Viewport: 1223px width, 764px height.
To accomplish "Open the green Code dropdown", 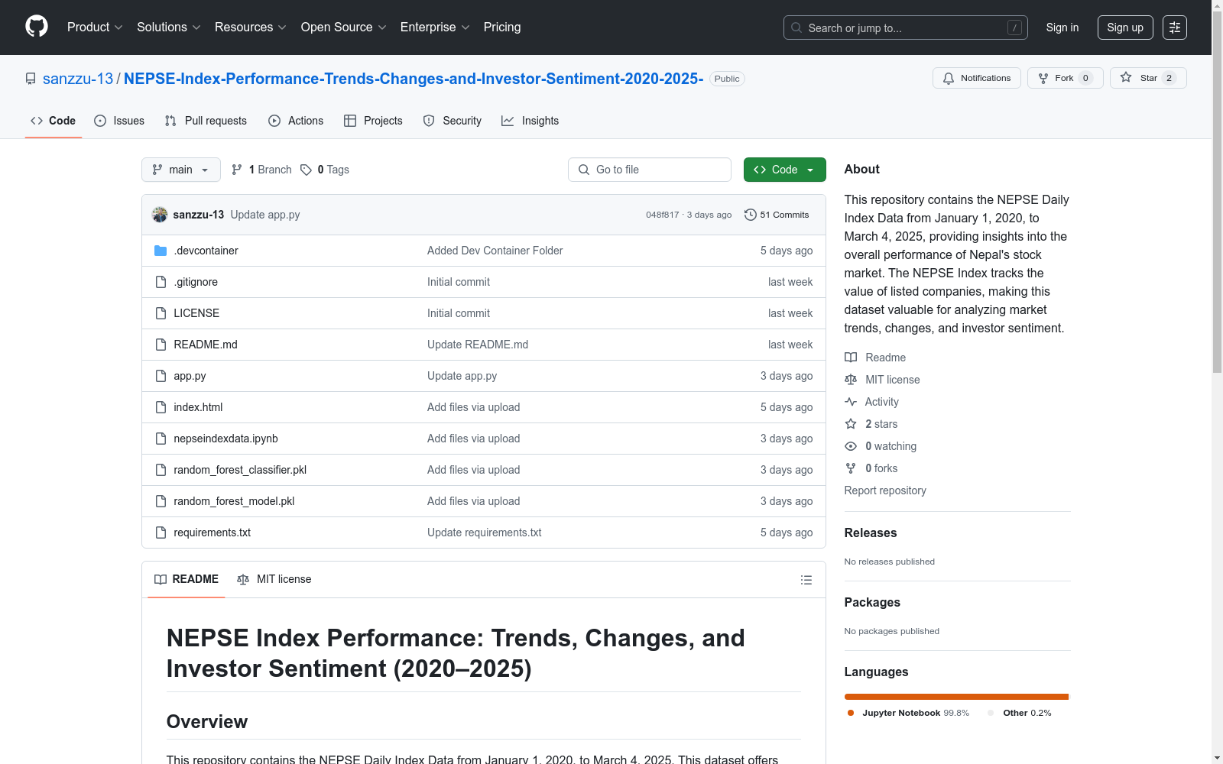I will (785, 170).
